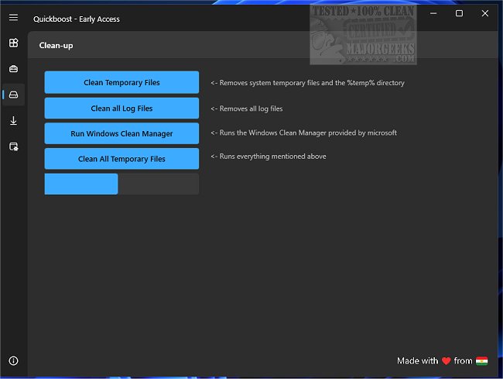
Task: Minimize the Quickboost window
Action: tap(433, 13)
